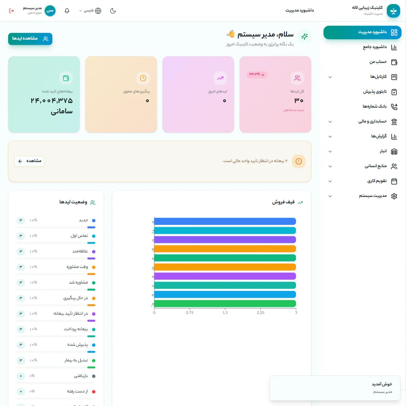The width and height of the screenshot is (406, 406).
Task: Click the در حال پیگیری progress bar
Action: (56, 305)
